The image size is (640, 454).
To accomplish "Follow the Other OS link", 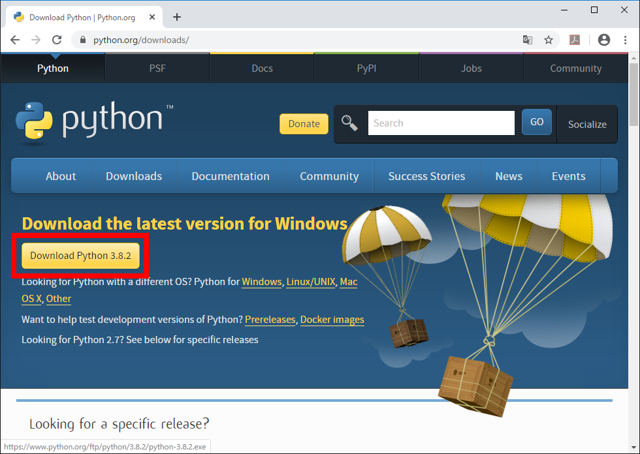I will (59, 299).
